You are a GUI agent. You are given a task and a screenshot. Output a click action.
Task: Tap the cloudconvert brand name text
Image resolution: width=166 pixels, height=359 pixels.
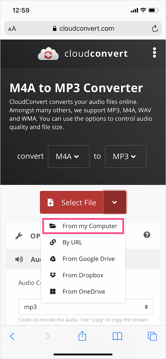(96, 54)
